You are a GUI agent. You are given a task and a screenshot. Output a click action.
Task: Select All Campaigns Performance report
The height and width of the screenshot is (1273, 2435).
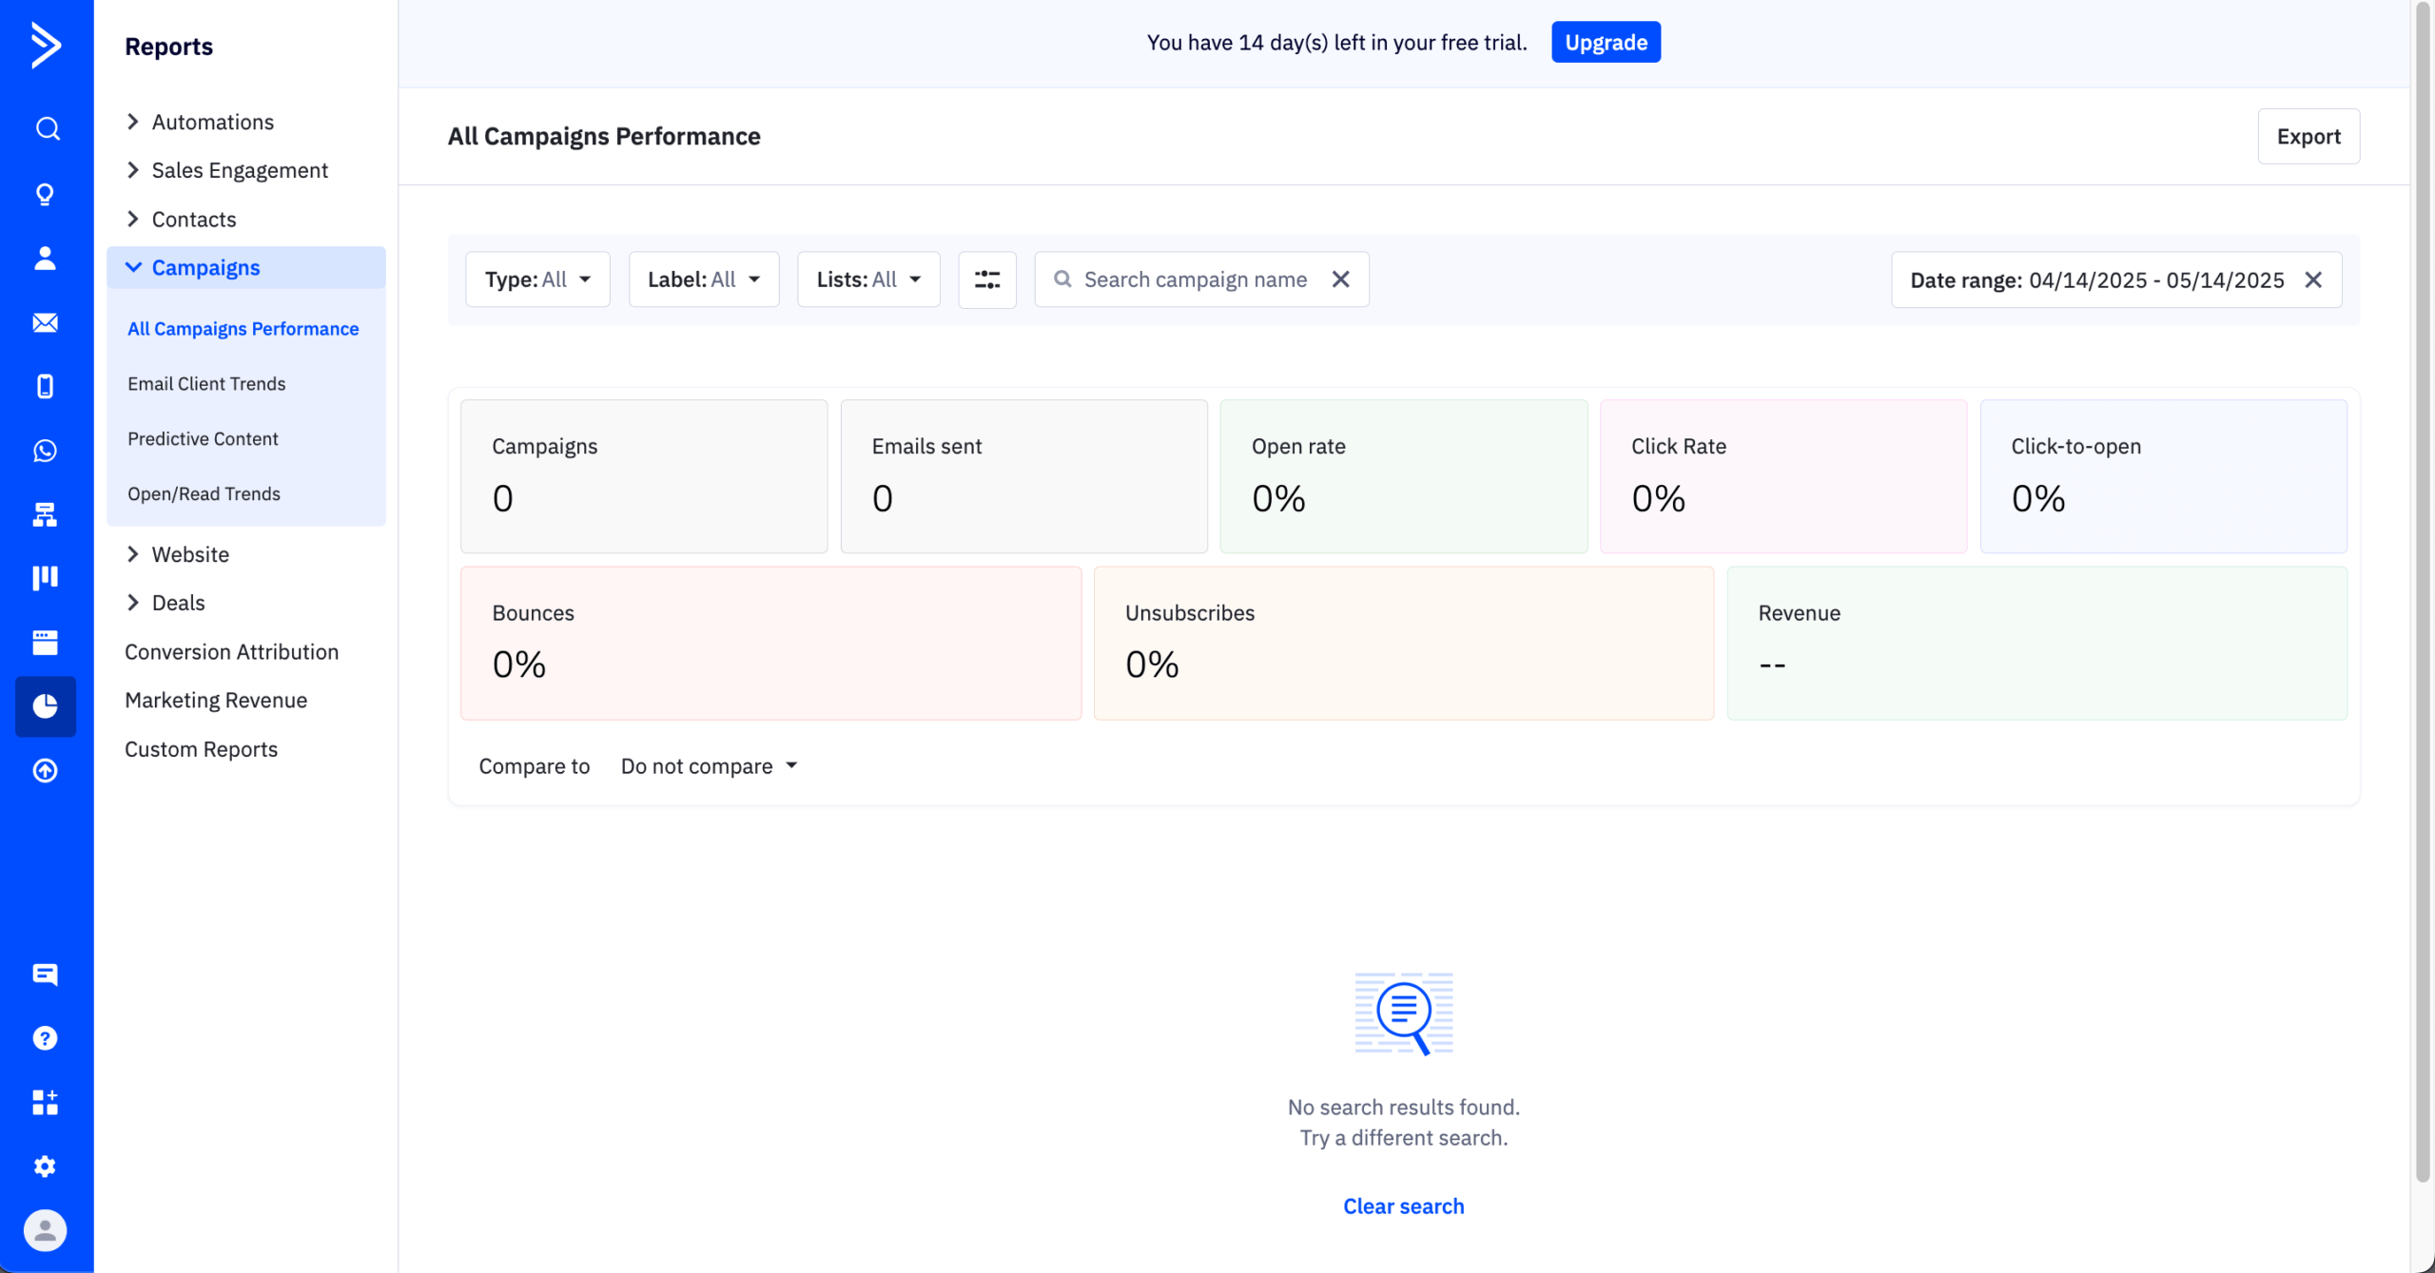point(243,329)
